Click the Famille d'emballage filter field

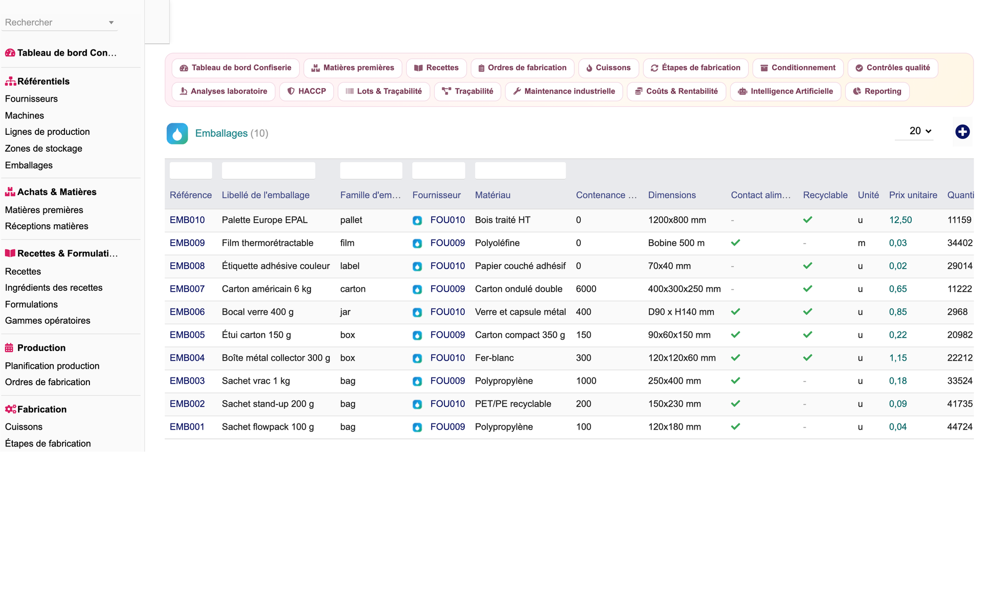tap(371, 171)
